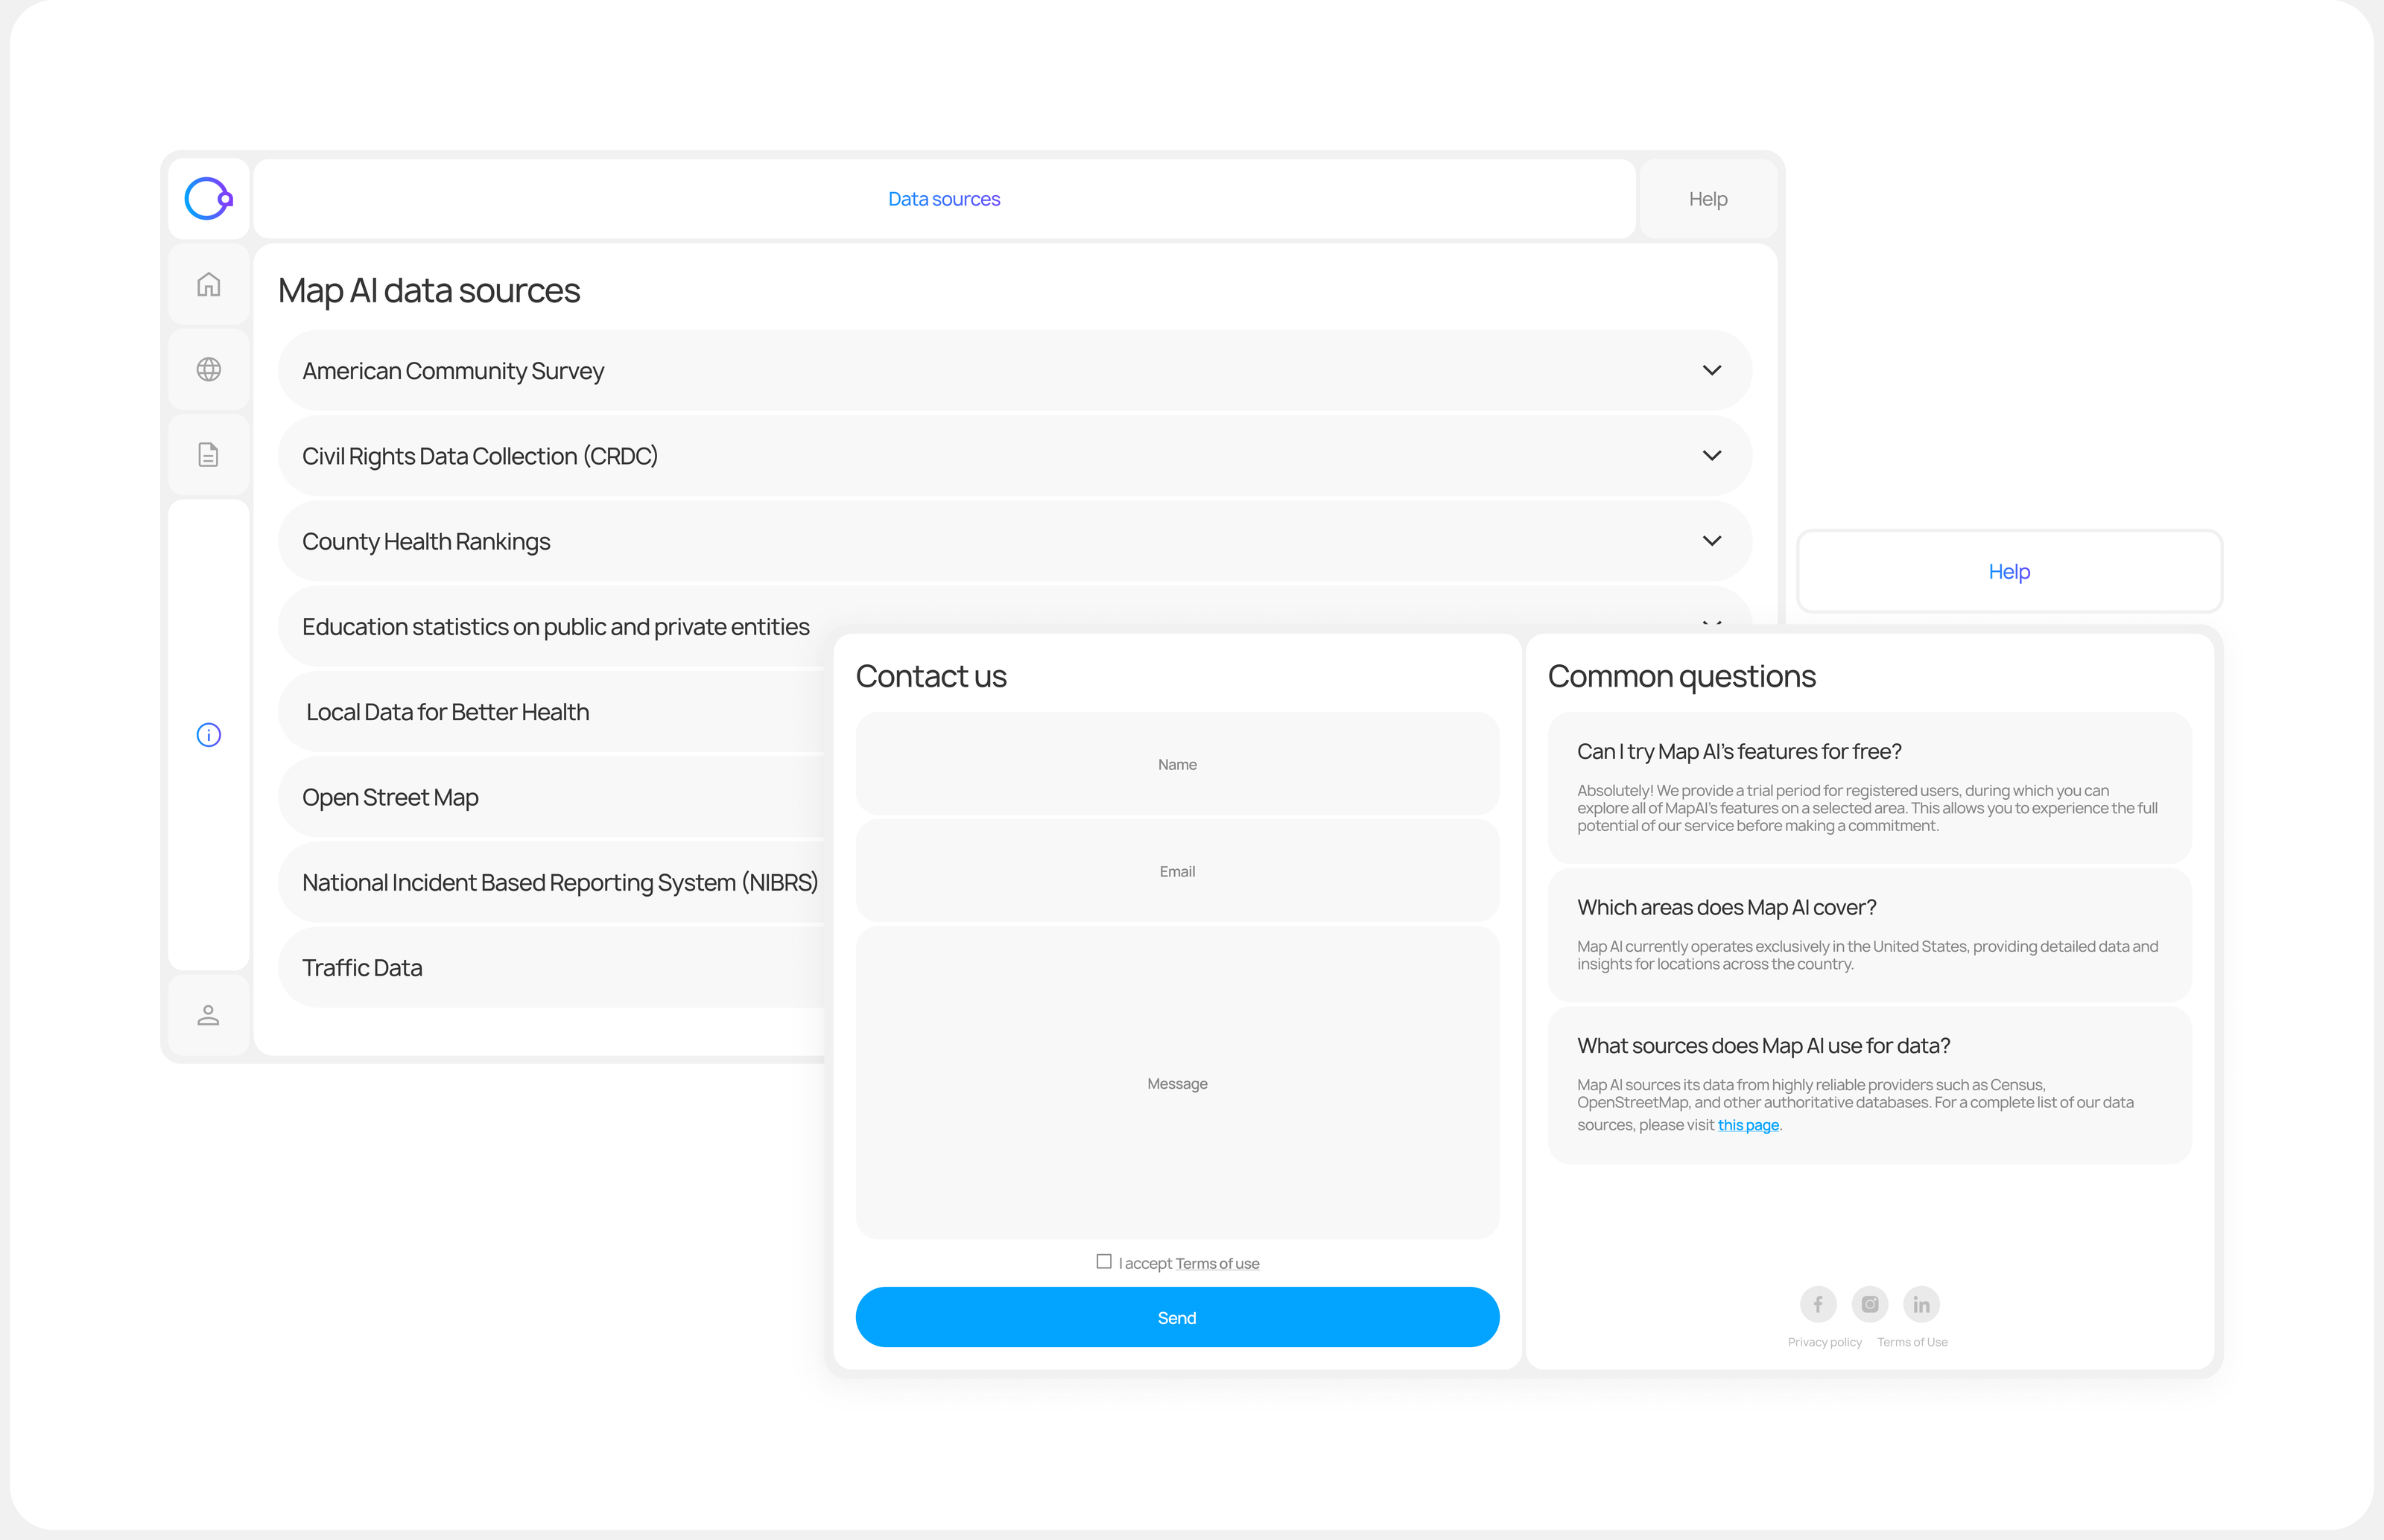Open the Home sidebar icon
2384x1540 pixels.
pyautogui.click(x=208, y=285)
